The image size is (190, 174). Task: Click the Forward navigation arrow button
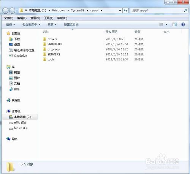point(12,11)
